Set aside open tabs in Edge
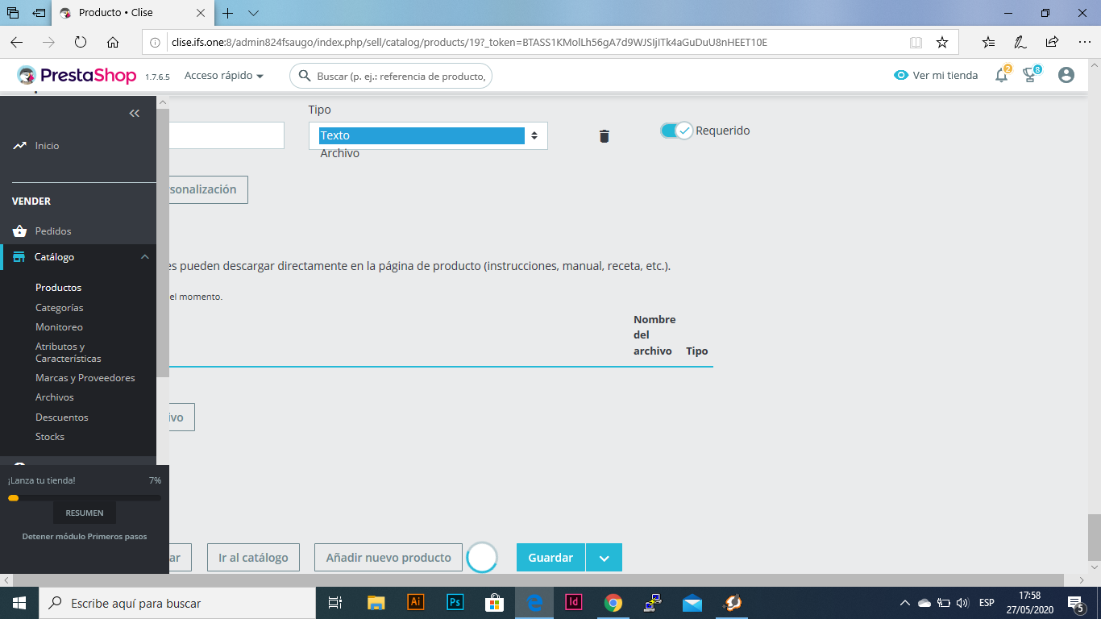The image size is (1101, 619). point(39,13)
